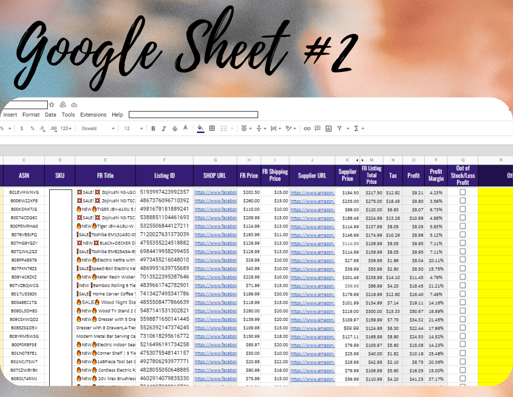
Task: Tick Out of Stock checkbox for B006W22KF8
Action: tap(463, 200)
